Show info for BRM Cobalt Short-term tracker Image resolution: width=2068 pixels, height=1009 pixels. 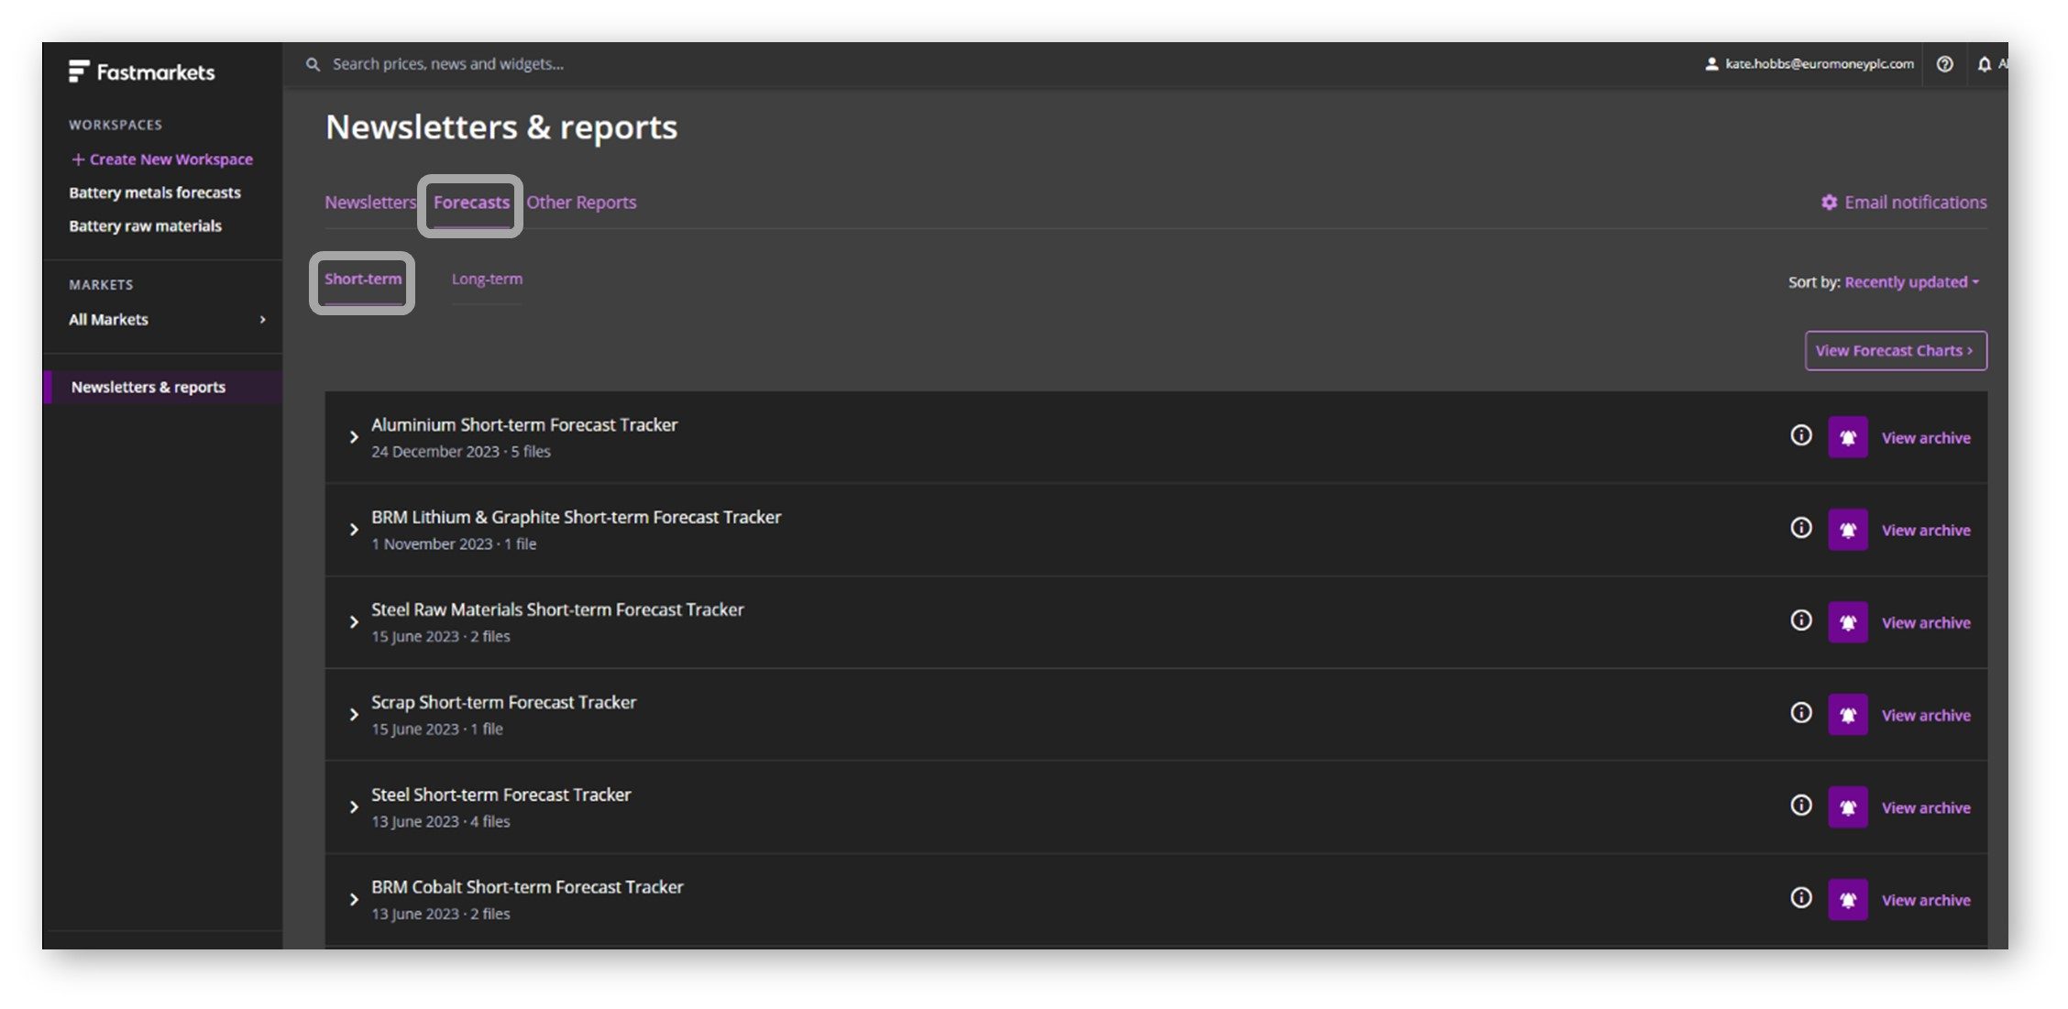(x=1801, y=898)
